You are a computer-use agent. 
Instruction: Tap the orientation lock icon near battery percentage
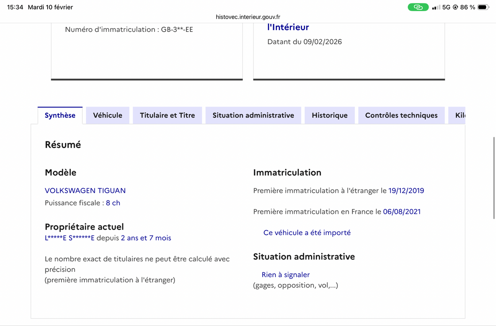455,7
